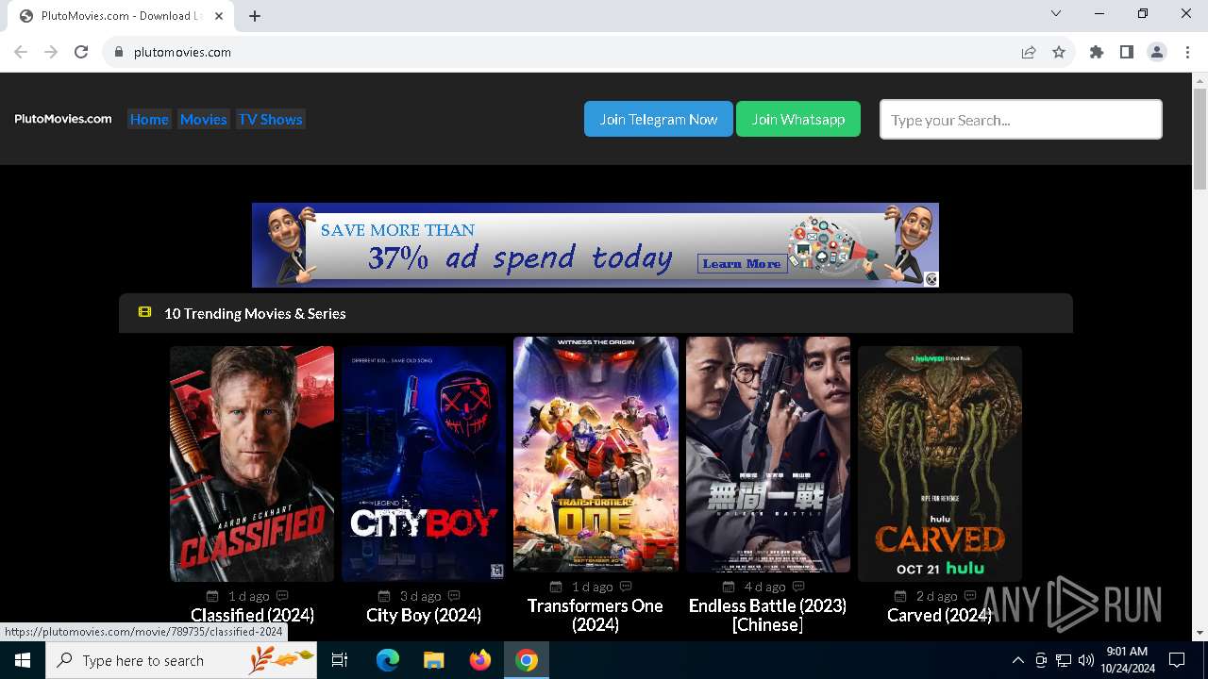Open City Boy (2024) title link

pos(424,615)
